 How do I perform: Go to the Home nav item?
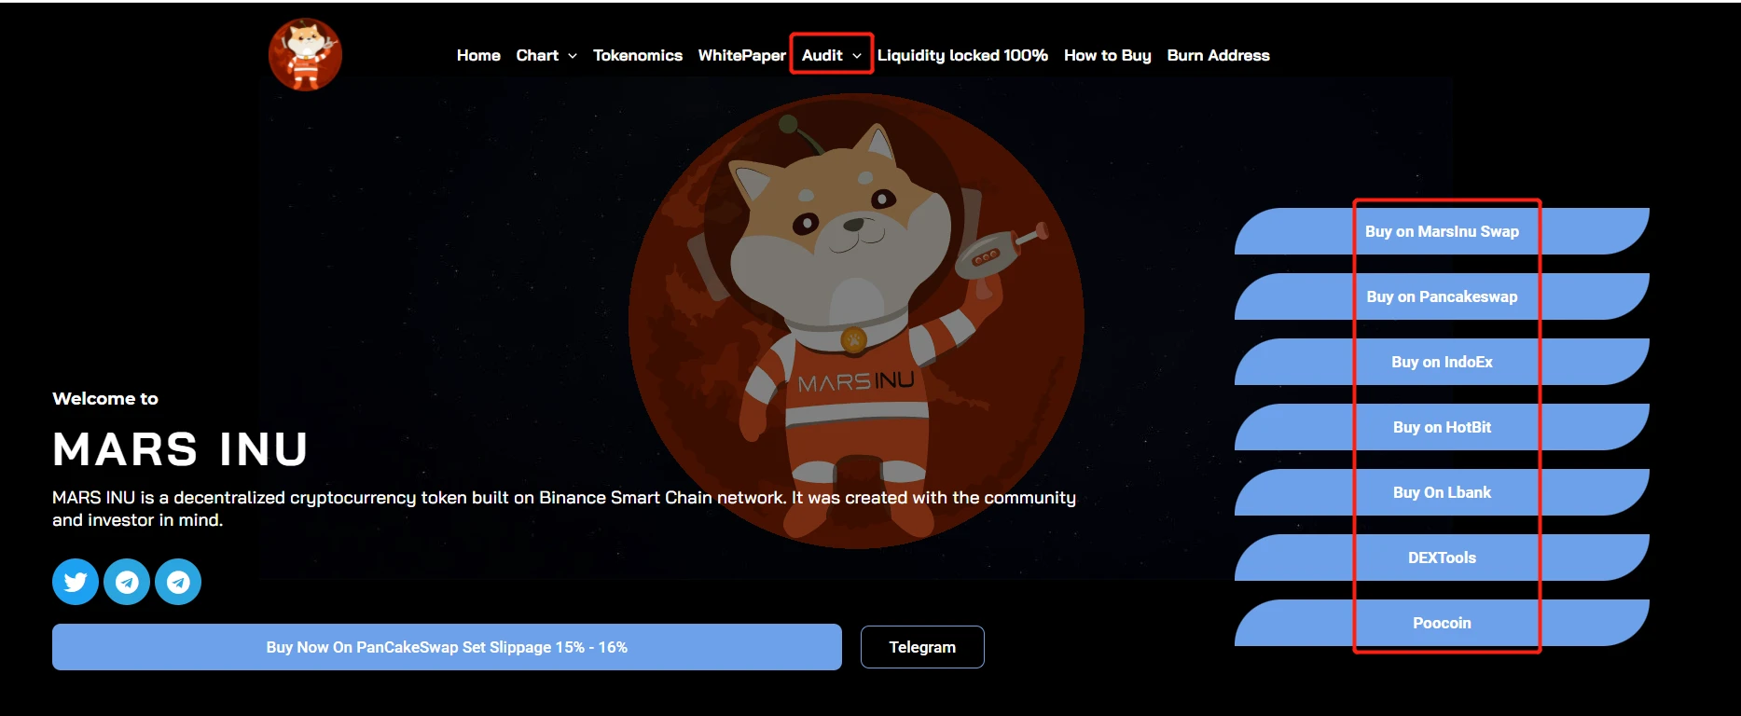click(478, 55)
